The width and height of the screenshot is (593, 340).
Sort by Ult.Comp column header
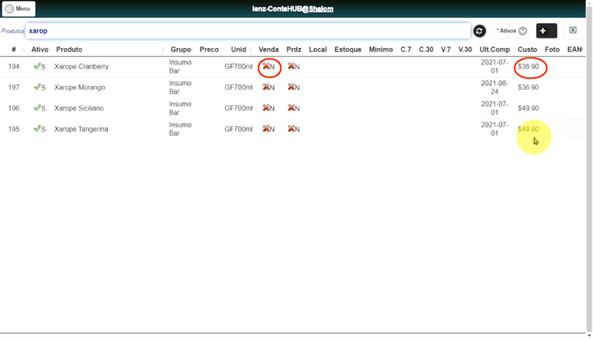pyautogui.click(x=494, y=50)
